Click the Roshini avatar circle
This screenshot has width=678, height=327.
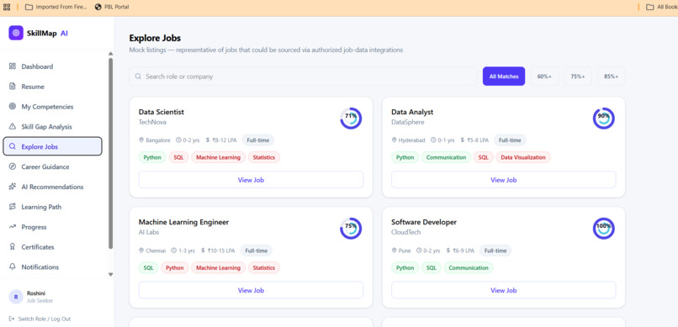pos(16,297)
